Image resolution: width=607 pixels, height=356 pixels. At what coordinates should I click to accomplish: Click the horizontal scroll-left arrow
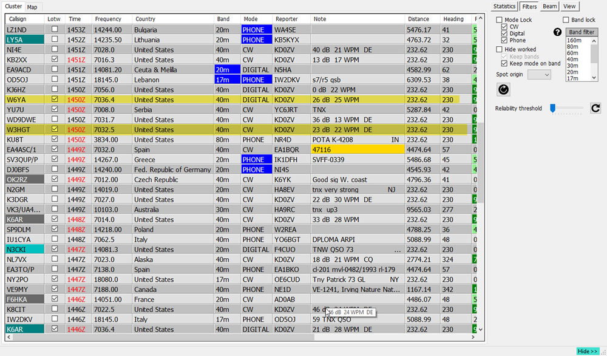point(9,337)
